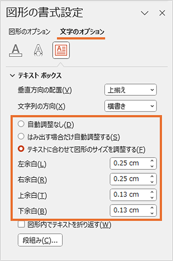Open Text Fill & Outline icon
This screenshot has height=261, width=173.
pos(16,51)
